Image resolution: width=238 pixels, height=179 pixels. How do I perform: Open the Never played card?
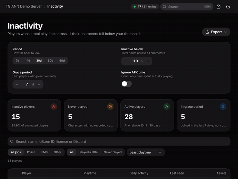pyautogui.click(x=91, y=115)
